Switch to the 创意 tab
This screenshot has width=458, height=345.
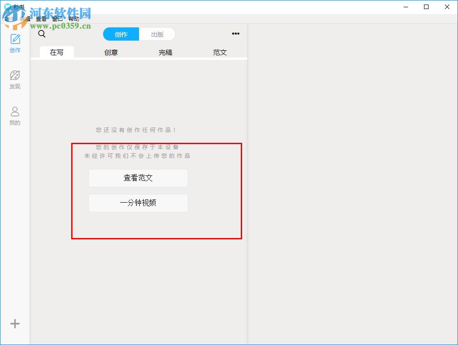point(111,52)
